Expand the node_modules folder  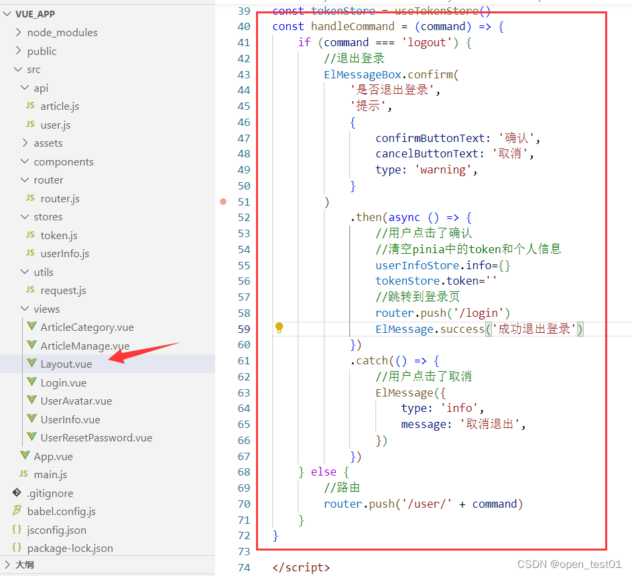click(18, 32)
